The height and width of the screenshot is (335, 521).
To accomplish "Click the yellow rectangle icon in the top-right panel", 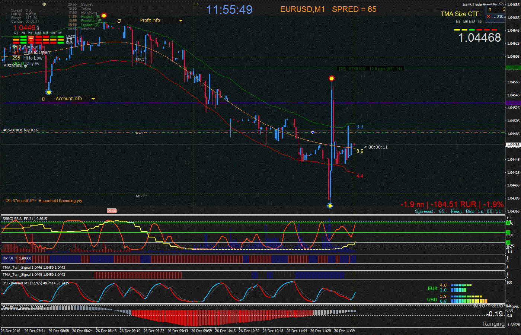I will pos(490,10).
